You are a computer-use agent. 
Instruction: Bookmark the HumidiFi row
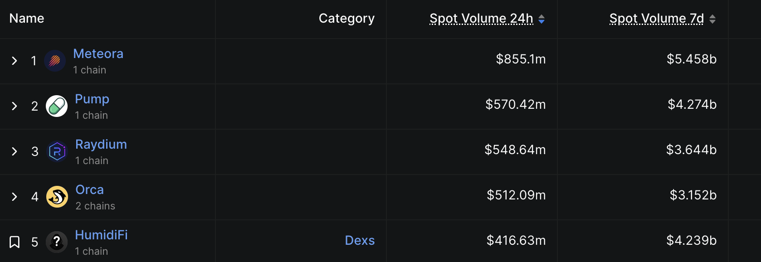pos(15,242)
